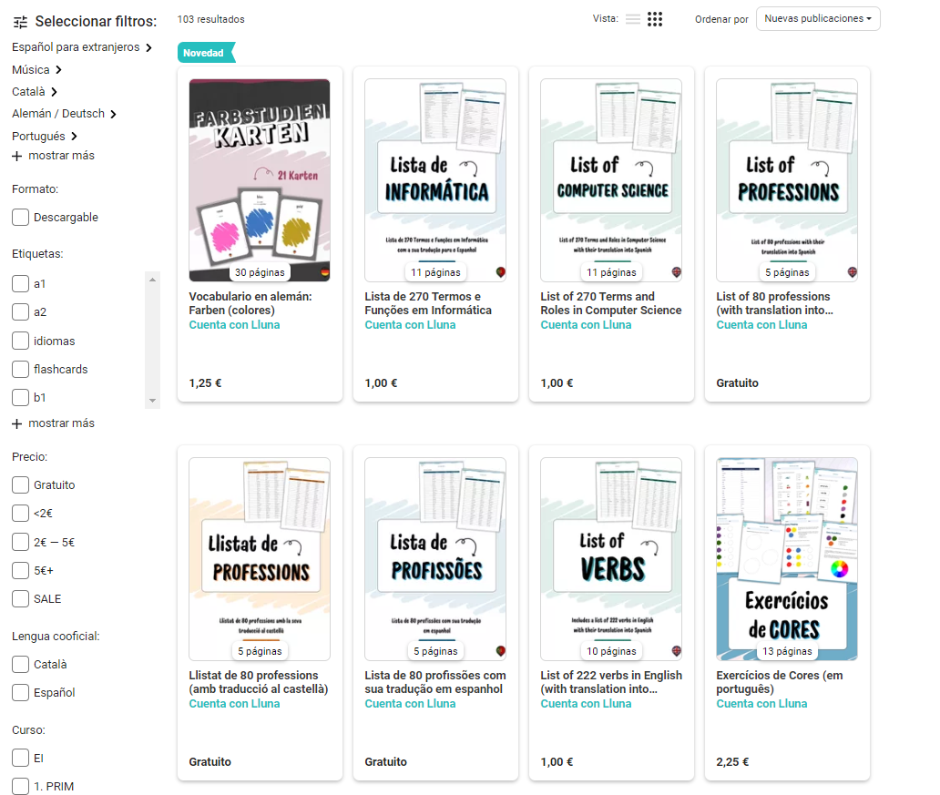Click UK flag on Computer Science card
The image size is (940, 795).
point(677,272)
